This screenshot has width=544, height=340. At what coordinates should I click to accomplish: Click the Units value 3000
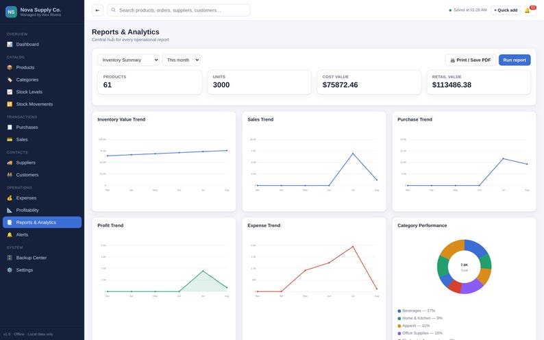[x=221, y=85]
